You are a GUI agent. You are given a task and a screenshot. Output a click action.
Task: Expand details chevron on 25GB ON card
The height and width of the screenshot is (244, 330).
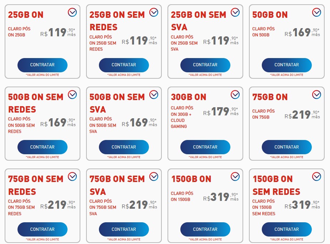click(x=72, y=12)
